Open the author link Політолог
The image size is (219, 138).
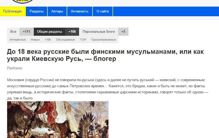click(15, 68)
